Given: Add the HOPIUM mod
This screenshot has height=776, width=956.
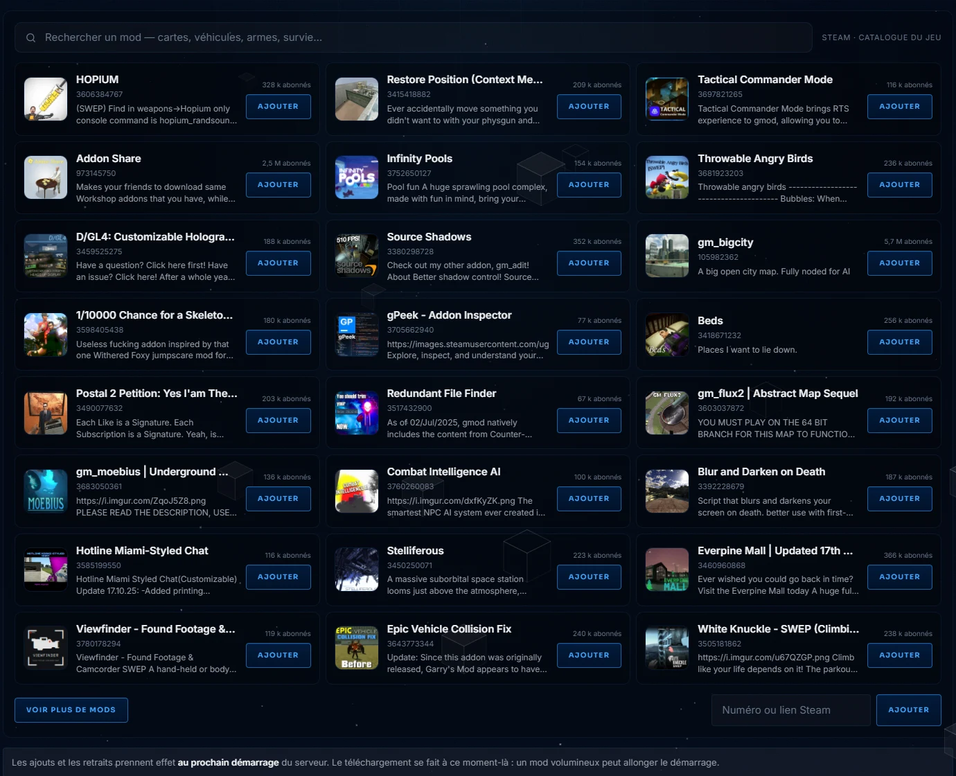Looking at the screenshot, I should click(278, 107).
